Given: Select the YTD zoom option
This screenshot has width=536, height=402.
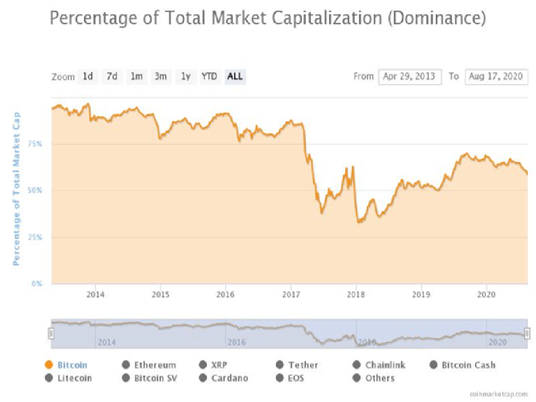Looking at the screenshot, I should pyautogui.click(x=209, y=76).
